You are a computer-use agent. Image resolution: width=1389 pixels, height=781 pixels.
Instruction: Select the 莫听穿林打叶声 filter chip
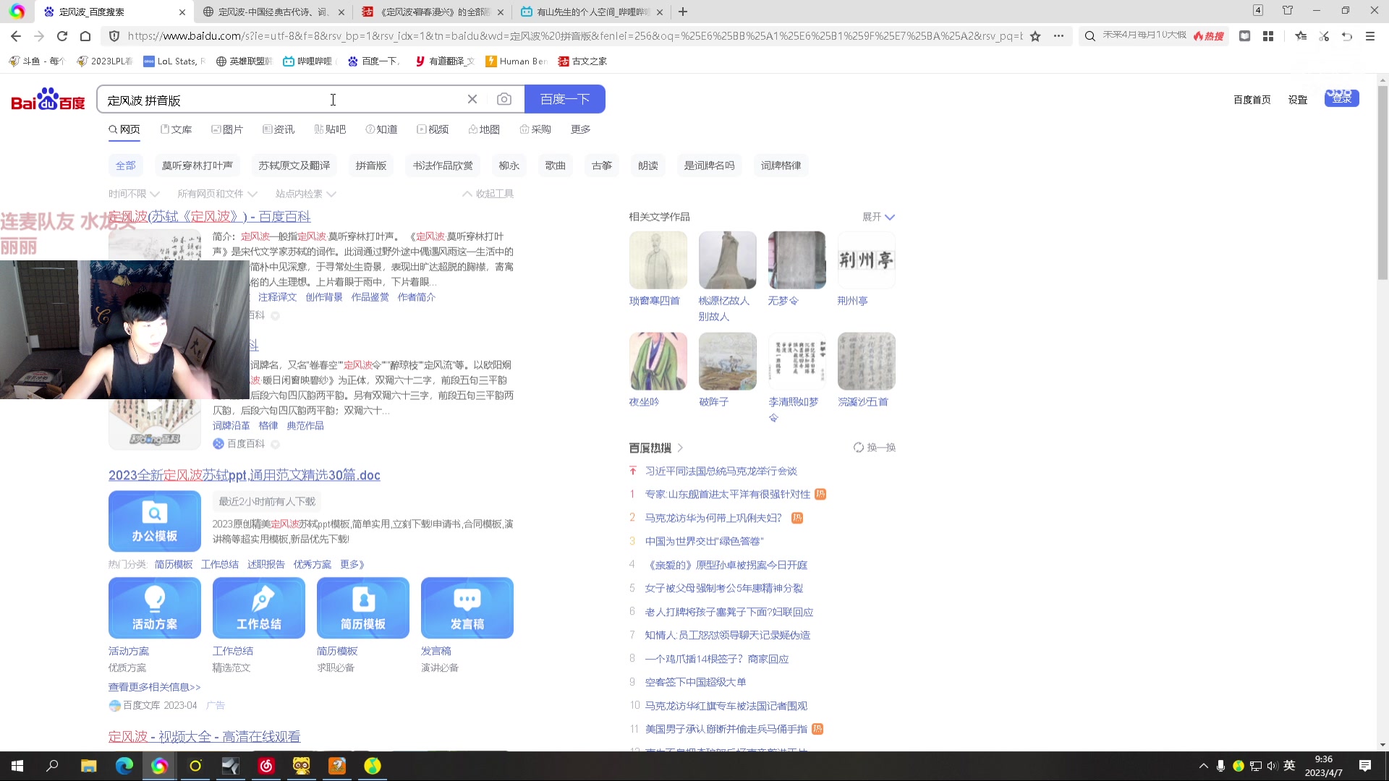[x=197, y=166]
